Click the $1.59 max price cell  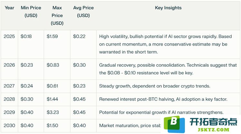point(52,36)
